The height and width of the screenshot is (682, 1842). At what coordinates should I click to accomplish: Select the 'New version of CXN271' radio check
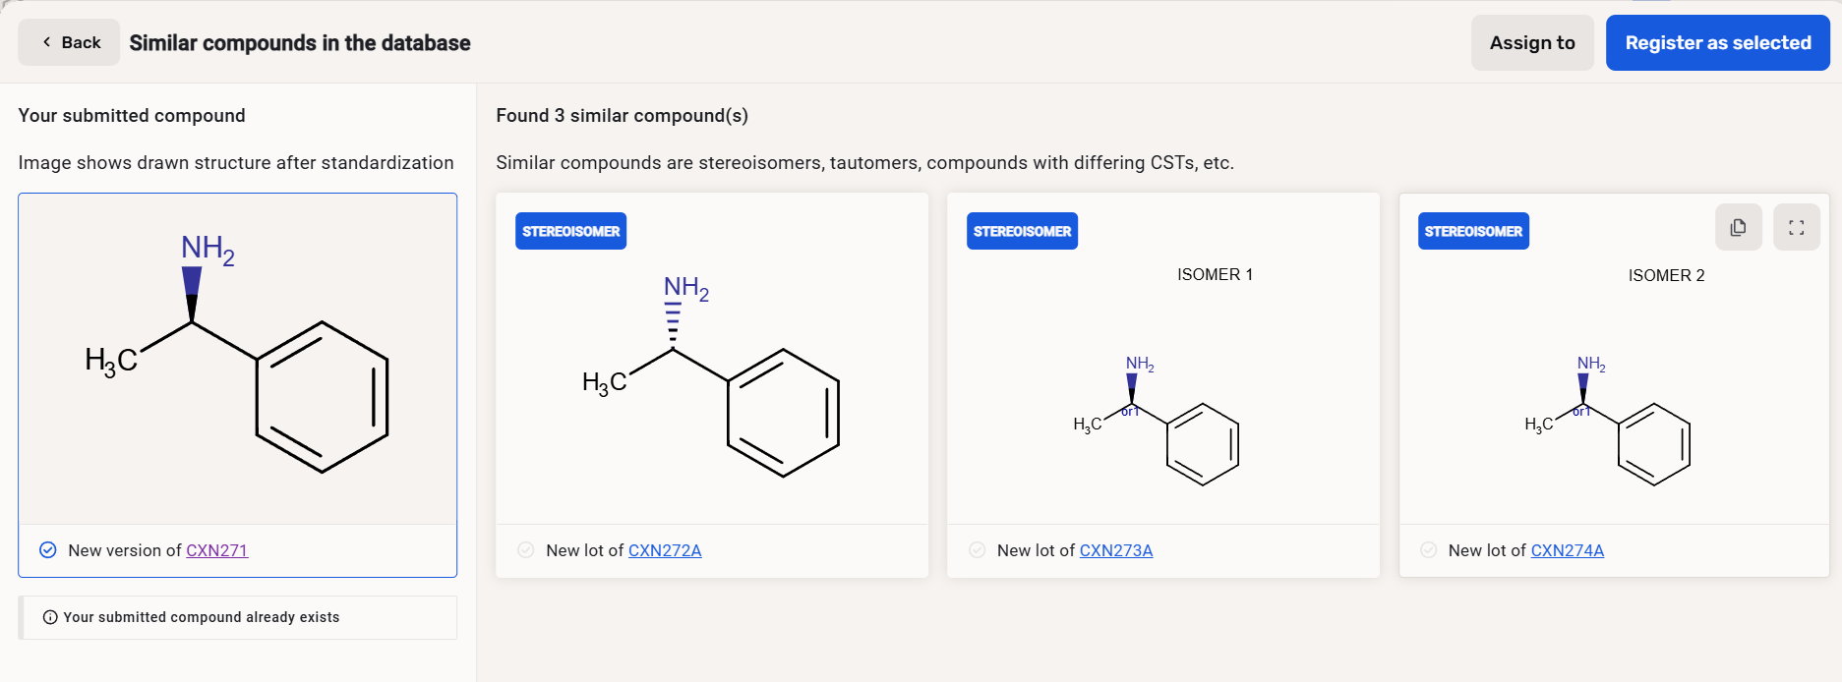click(x=47, y=550)
